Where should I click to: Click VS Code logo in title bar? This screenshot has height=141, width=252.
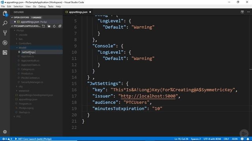[2, 2]
